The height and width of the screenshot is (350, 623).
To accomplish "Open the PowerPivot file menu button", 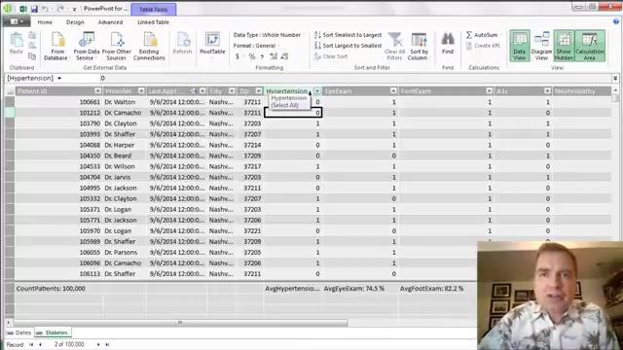I will click(x=17, y=21).
